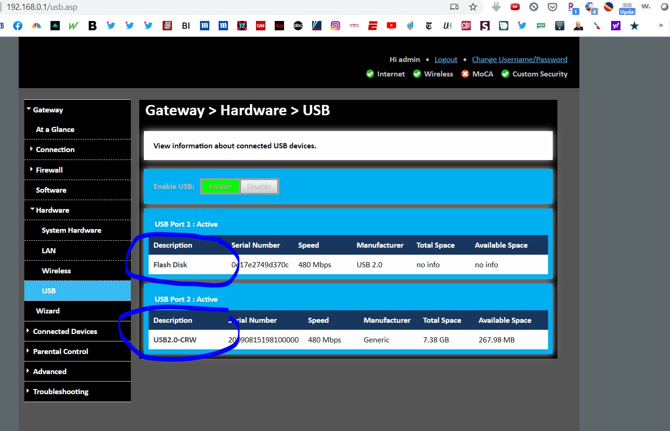Click the USB Port 1 : Active heading
This screenshot has width=670, height=431.
186,224
